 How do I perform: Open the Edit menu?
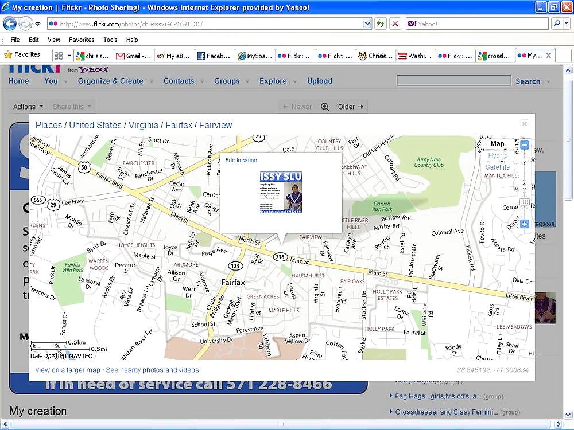(34, 40)
